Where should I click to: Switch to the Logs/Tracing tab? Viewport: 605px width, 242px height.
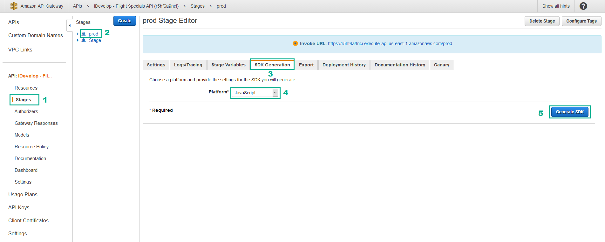point(188,65)
